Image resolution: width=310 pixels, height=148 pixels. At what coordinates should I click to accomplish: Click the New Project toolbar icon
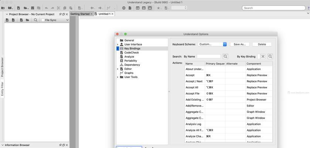click(x=3, y=8)
